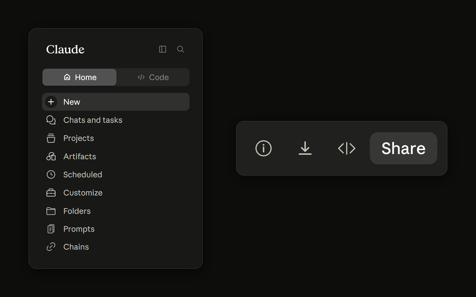Open Customize section
This screenshot has height=297, width=476.
click(116, 193)
